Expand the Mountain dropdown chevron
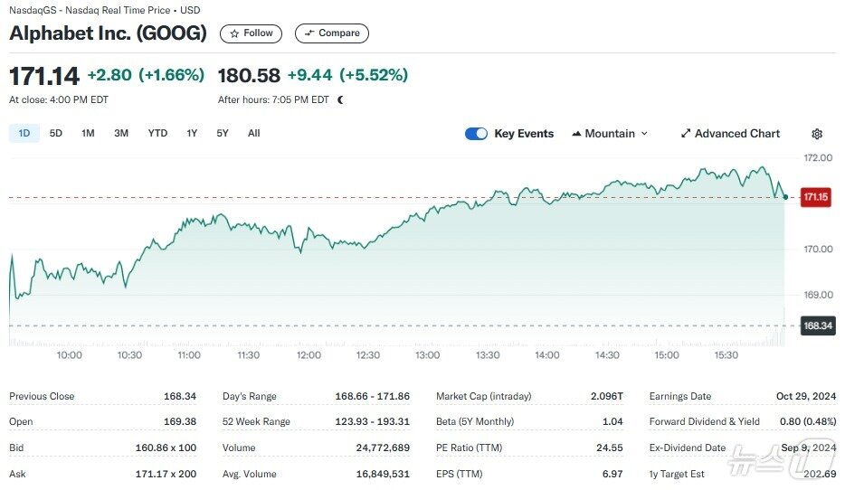Screen dimensions: 845x490 pos(644,134)
